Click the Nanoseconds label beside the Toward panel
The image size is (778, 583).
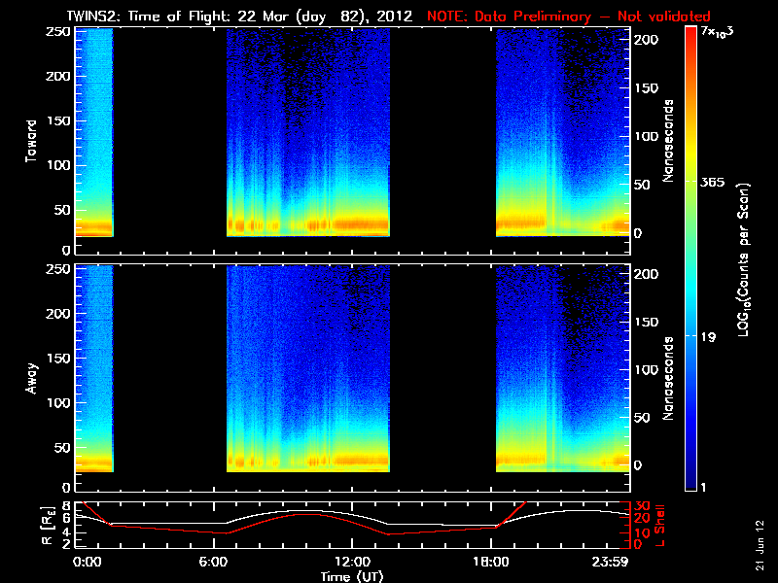point(668,141)
